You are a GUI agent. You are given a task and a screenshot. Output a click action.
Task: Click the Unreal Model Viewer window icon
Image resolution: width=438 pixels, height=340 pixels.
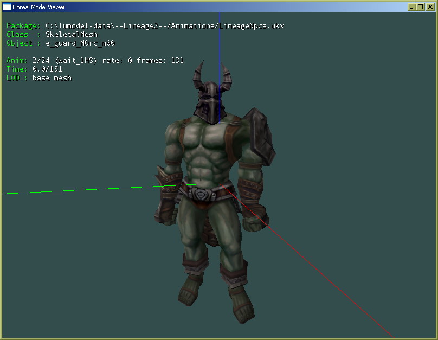pyautogui.click(x=7, y=7)
